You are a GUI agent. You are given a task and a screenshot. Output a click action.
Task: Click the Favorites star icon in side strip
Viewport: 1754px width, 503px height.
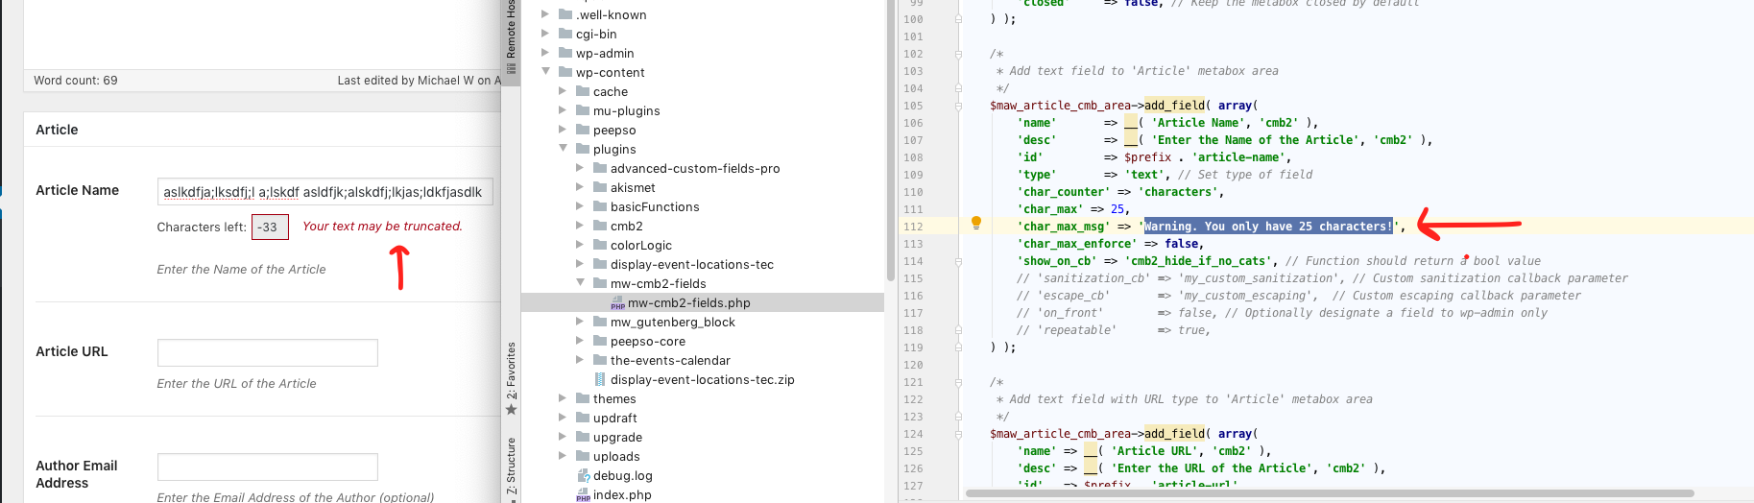(511, 410)
